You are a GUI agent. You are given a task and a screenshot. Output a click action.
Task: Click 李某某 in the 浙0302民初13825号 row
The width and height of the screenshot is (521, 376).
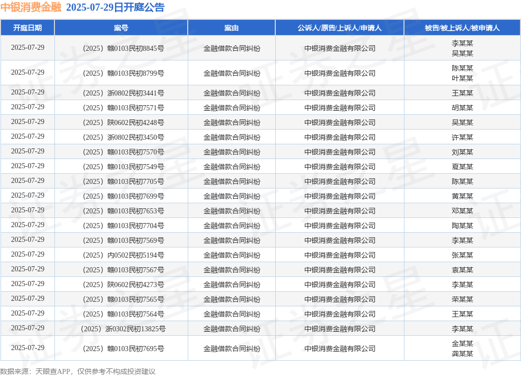pyautogui.click(x=462, y=329)
